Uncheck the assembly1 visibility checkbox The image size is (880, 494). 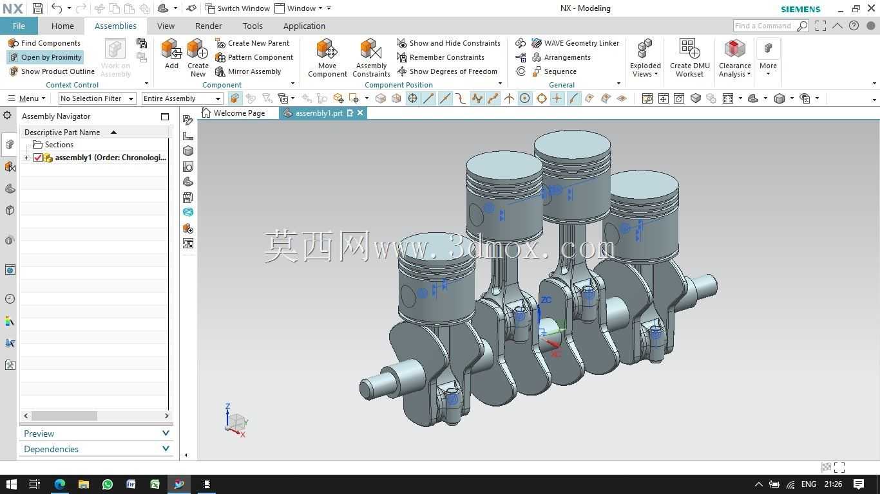tap(38, 158)
